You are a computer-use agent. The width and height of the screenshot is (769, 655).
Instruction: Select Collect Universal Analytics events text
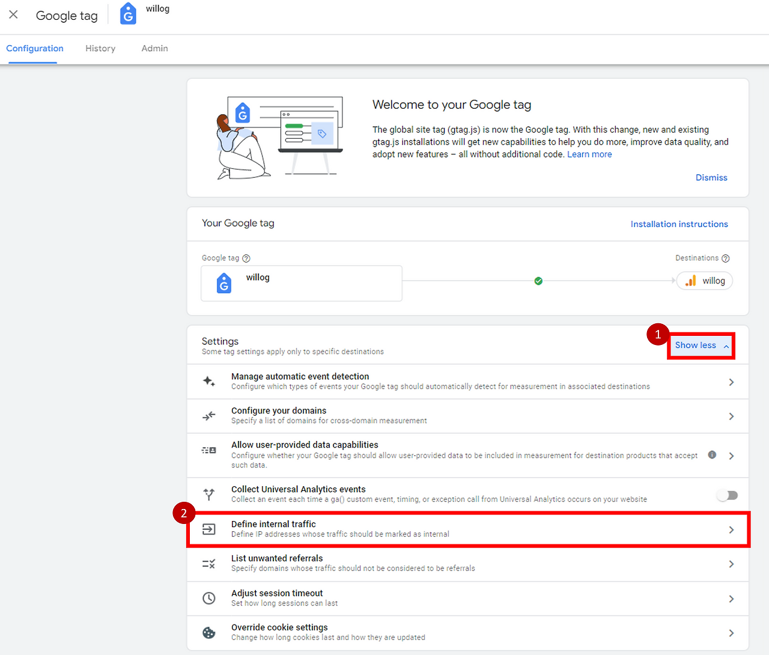pyautogui.click(x=299, y=489)
